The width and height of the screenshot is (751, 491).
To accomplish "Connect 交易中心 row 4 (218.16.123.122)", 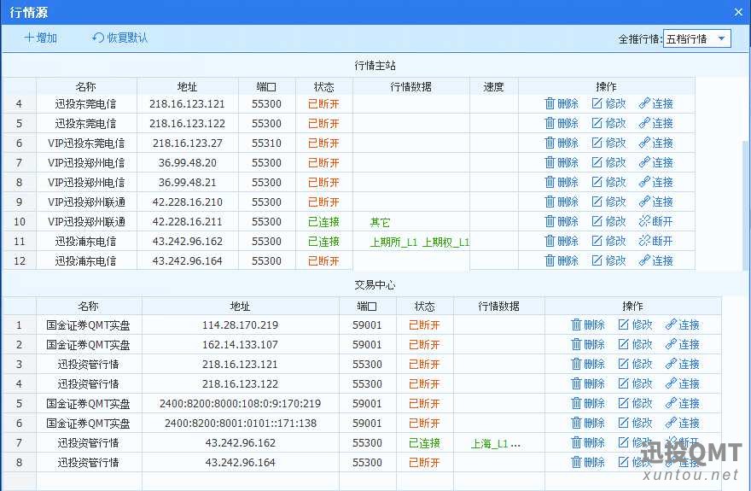I will click(x=682, y=383).
